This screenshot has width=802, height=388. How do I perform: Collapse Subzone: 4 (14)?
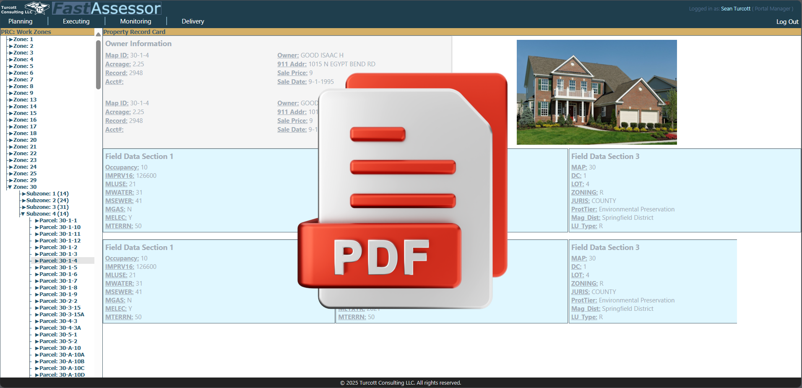[23, 214]
